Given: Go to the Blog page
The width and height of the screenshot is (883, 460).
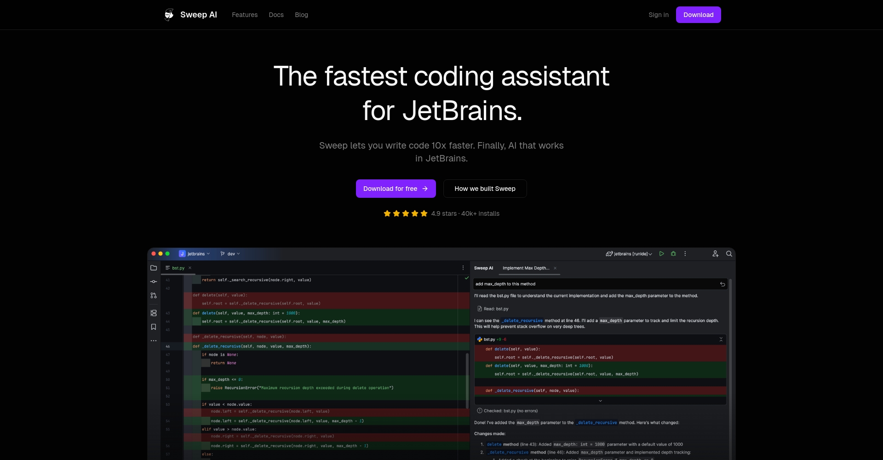Looking at the screenshot, I should [302, 15].
